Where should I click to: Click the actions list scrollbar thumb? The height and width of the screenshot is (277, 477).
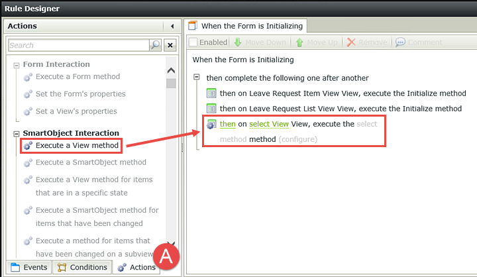tap(172, 83)
